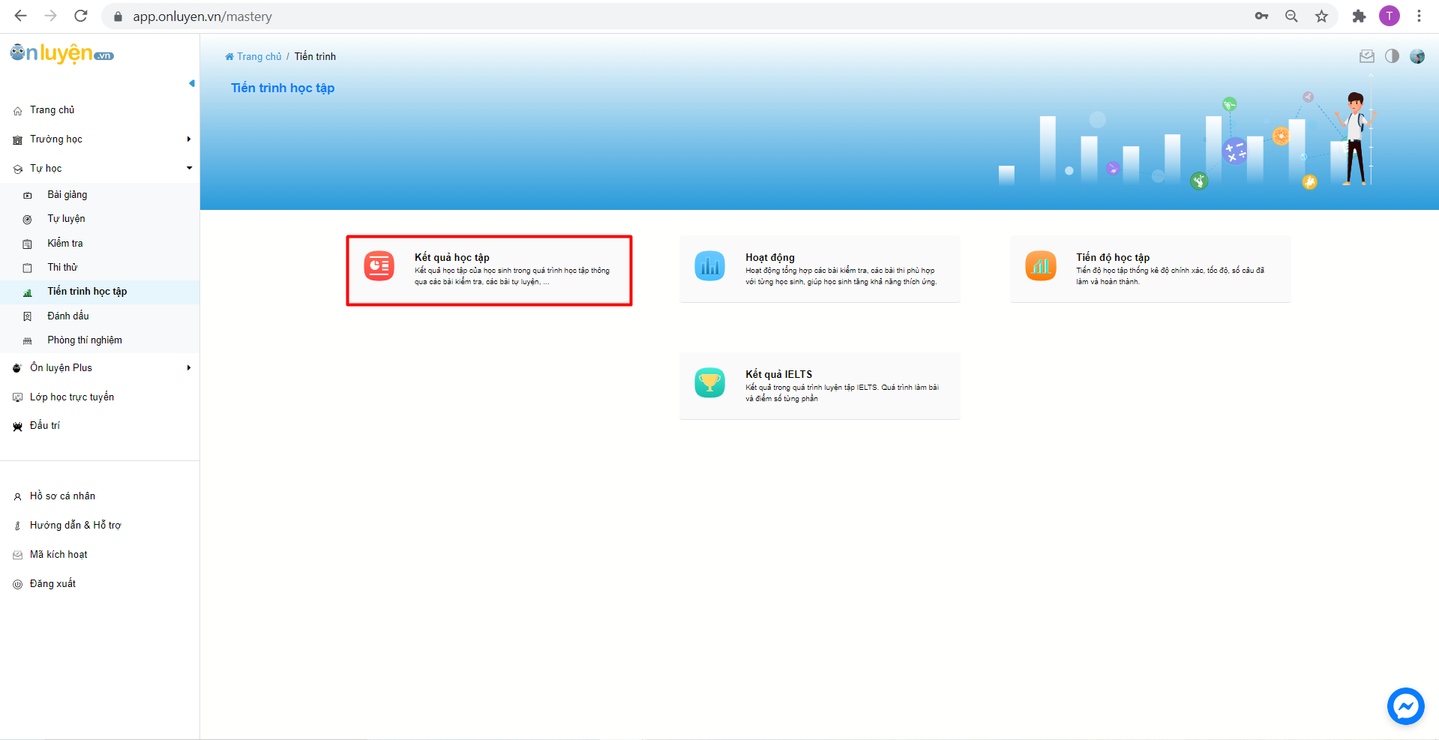The width and height of the screenshot is (1439, 740).
Task: Collapse the Tự học submenu arrow
Action: coord(189,168)
